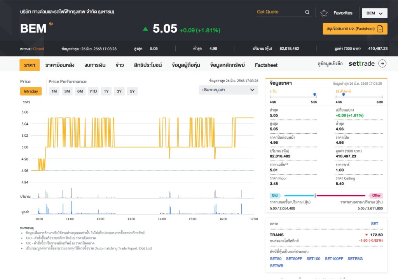
Task: Click the volume value 82,018,482 in header
Action: pyautogui.click(x=289, y=49)
